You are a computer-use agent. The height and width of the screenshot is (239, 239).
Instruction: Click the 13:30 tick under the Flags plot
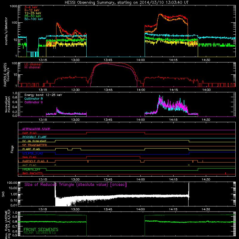75,180
